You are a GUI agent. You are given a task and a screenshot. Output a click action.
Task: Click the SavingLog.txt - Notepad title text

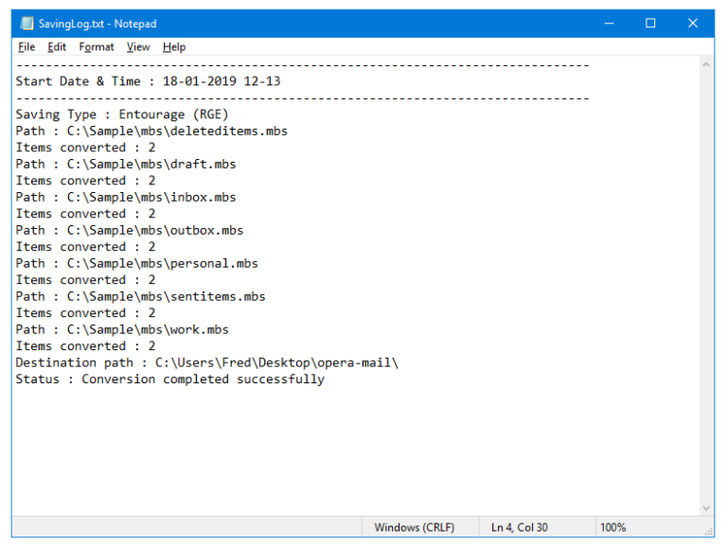pos(98,24)
